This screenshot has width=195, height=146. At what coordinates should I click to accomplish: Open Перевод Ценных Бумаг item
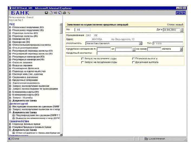coord(26,124)
